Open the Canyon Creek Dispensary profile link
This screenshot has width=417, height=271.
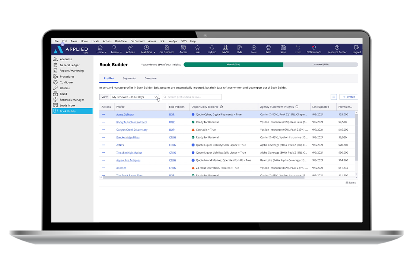coord(132,130)
